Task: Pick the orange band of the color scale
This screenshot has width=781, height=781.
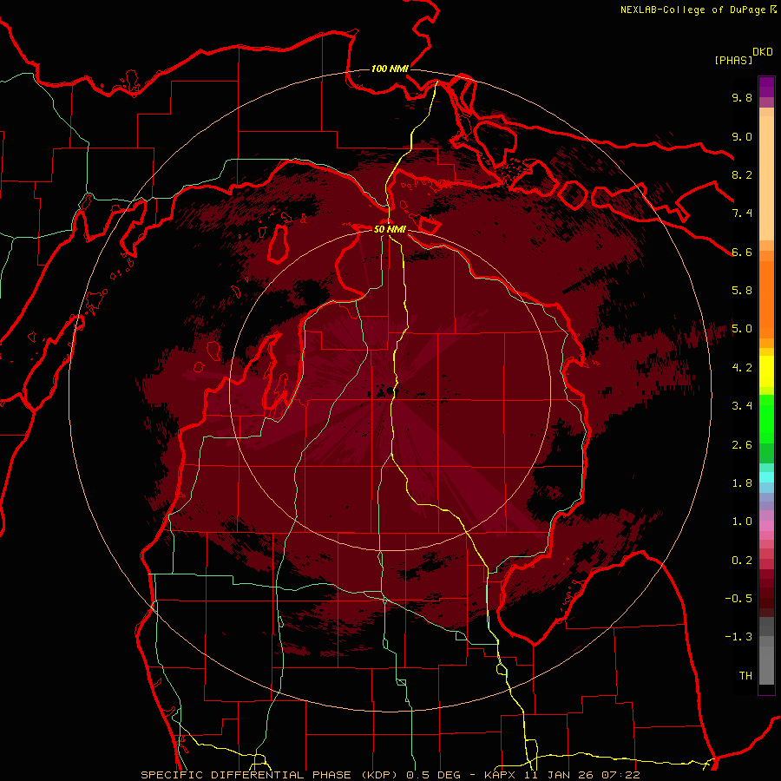Action: click(x=766, y=299)
